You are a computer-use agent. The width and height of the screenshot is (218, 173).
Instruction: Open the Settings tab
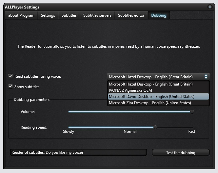(48, 15)
